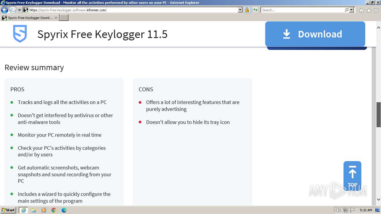The height and width of the screenshot is (214, 381).
Task: Click the network tray icon
Action: coord(346,210)
